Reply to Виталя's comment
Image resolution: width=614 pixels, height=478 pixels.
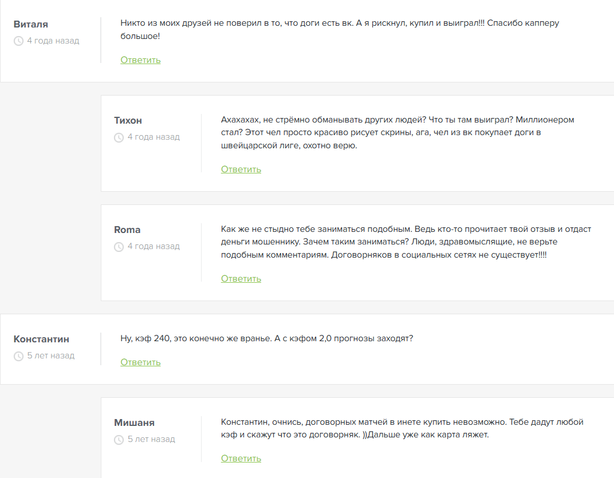pyautogui.click(x=140, y=60)
